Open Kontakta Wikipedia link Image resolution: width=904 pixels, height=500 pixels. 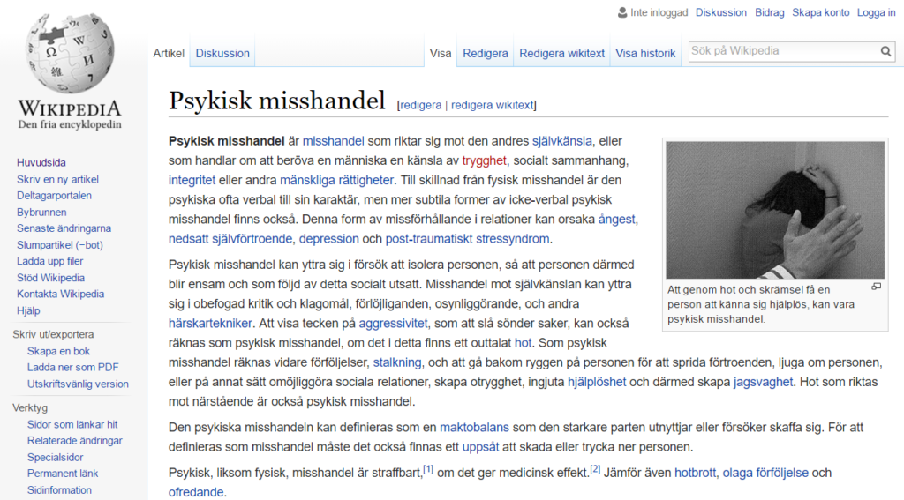[61, 294]
